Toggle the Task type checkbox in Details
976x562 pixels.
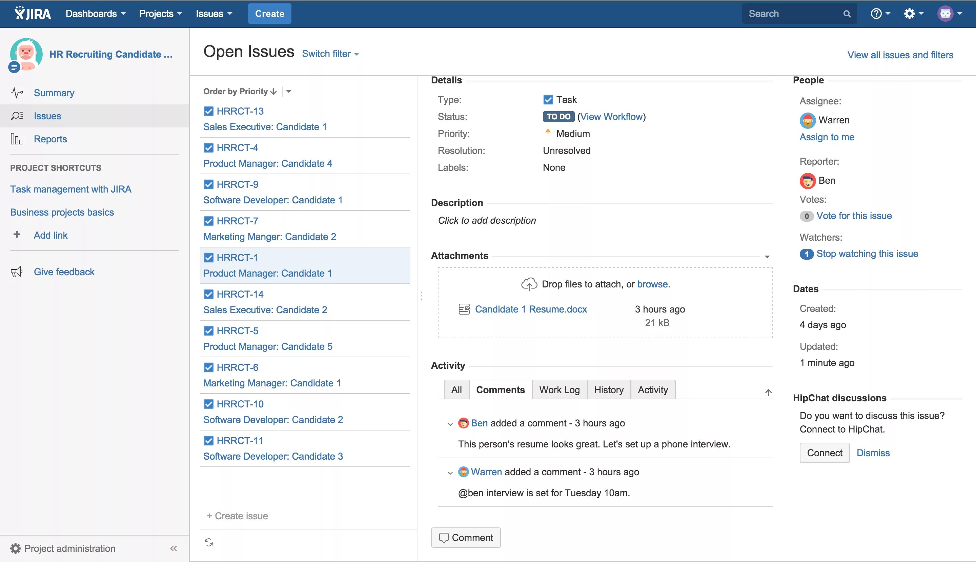tap(548, 99)
